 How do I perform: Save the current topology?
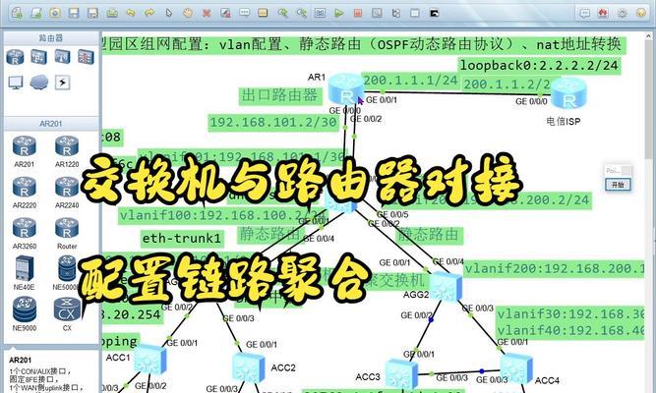74,13
